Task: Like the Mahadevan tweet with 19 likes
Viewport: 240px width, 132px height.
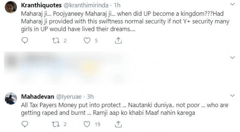Action: [x=87, y=124]
